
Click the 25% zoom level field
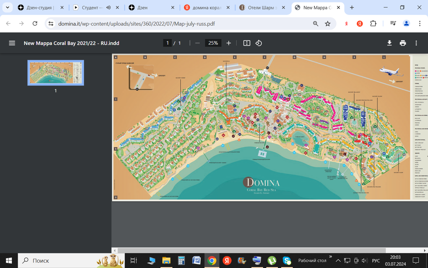213,43
